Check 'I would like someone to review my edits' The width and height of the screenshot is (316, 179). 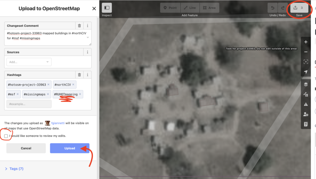click(6, 136)
